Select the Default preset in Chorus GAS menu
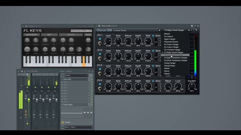The height and width of the screenshot is (135, 241). click(x=167, y=34)
